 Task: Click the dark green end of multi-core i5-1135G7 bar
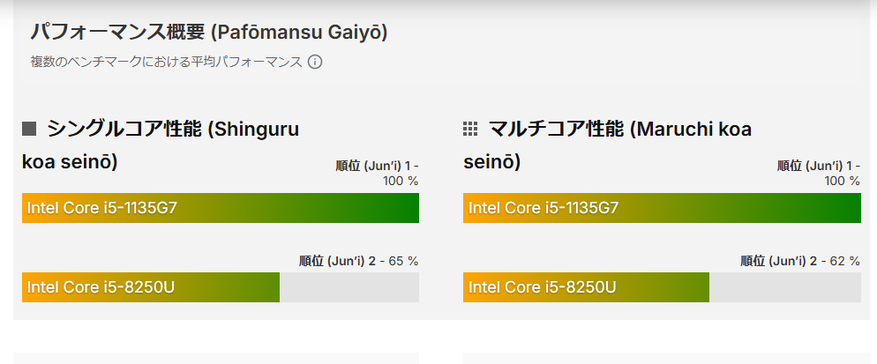(x=843, y=208)
